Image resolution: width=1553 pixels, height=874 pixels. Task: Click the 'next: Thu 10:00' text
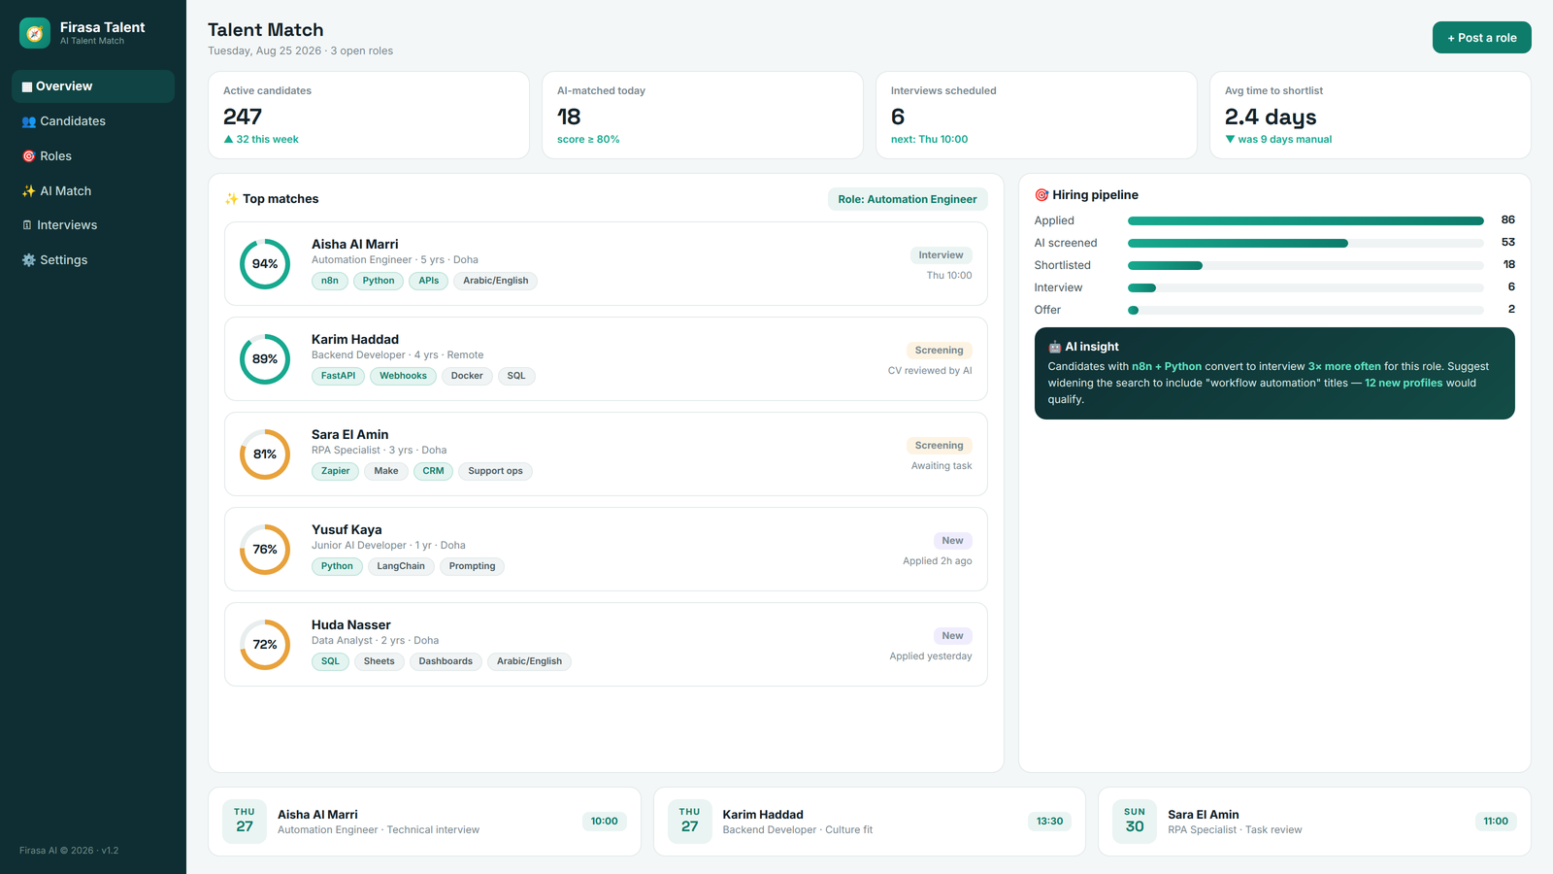tap(929, 140)
